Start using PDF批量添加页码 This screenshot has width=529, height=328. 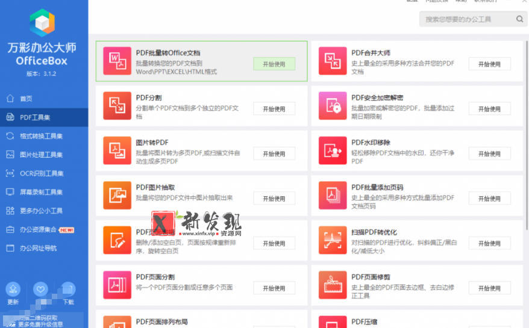point(489,199)
